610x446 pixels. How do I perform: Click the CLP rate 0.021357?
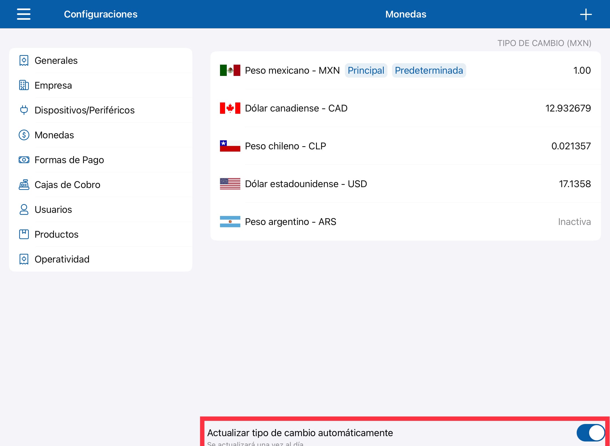571,146
